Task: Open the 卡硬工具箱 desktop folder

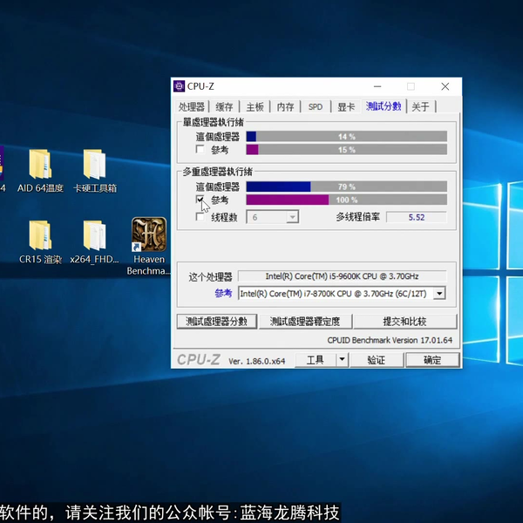Action: (95, 171)
